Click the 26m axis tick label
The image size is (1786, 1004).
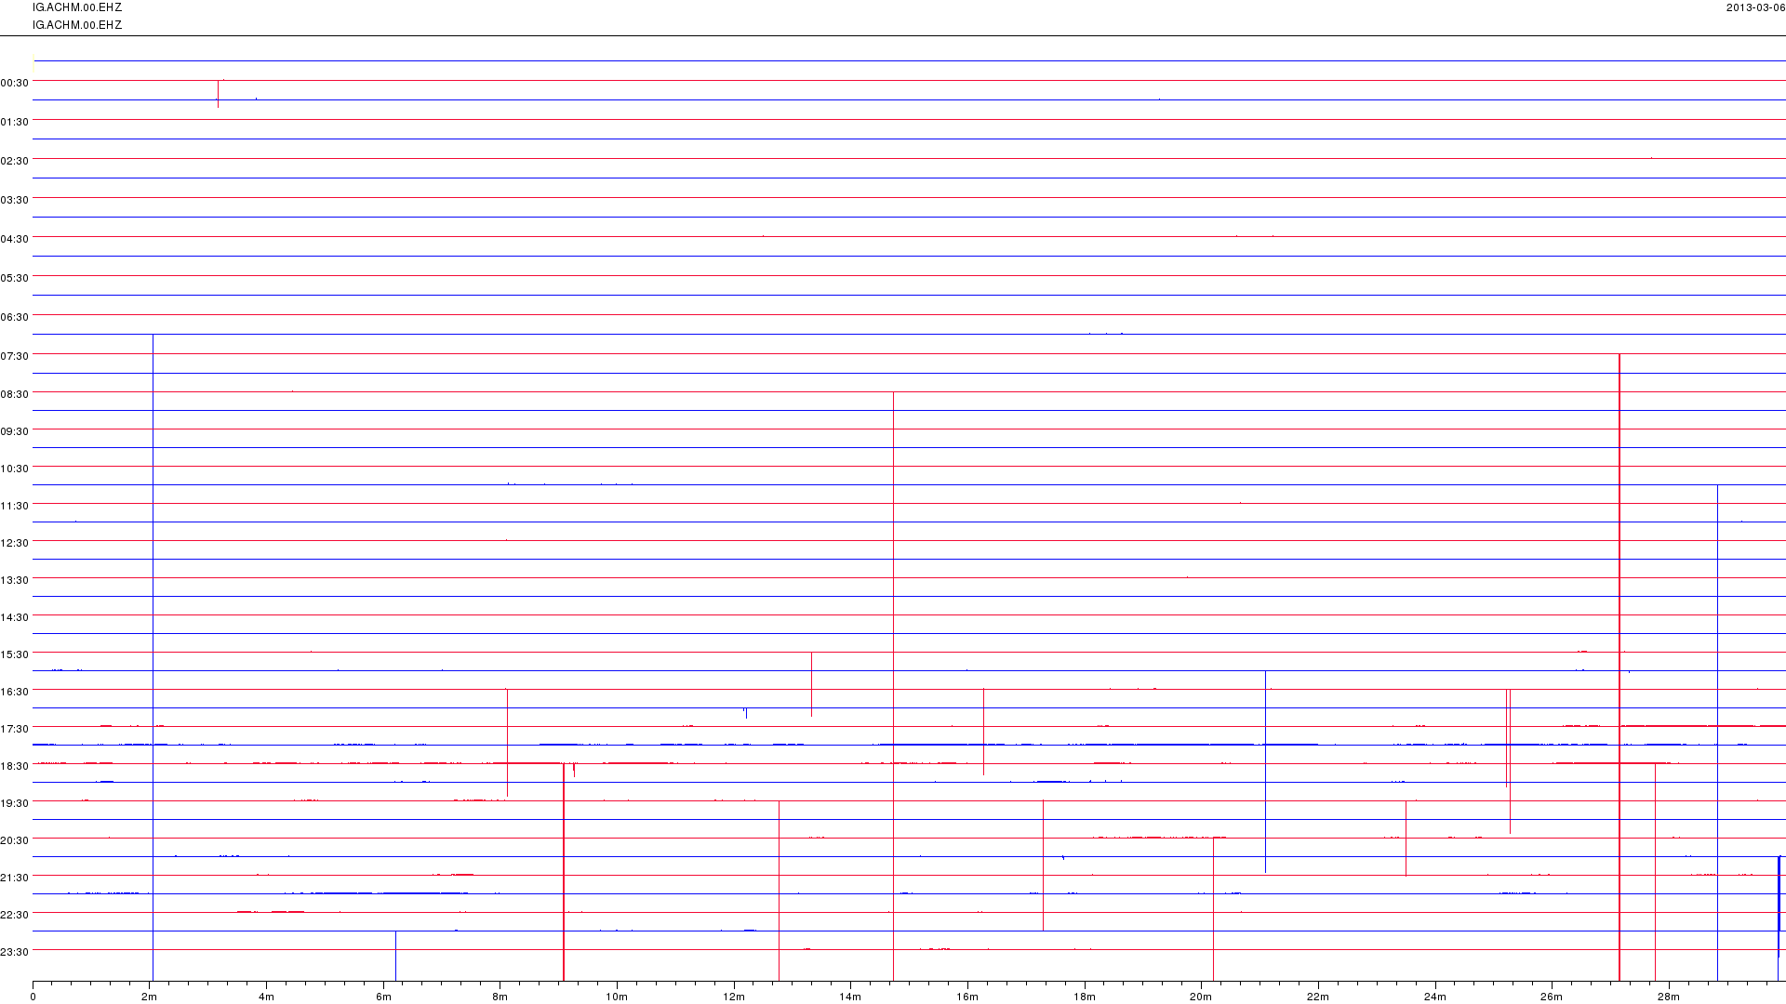click(1553, 997)
